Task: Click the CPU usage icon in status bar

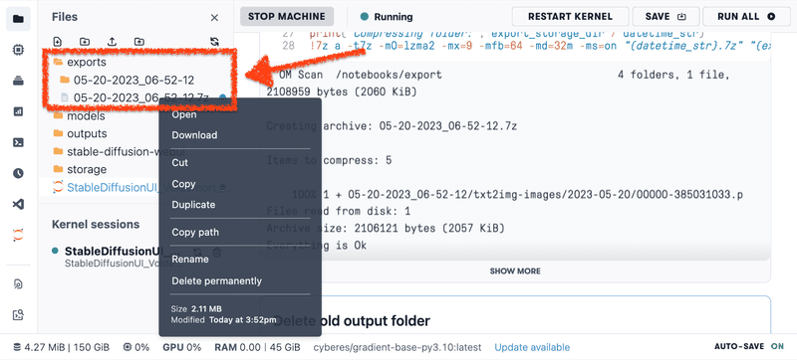Action: pyautogui.click(x=128, y=347)
